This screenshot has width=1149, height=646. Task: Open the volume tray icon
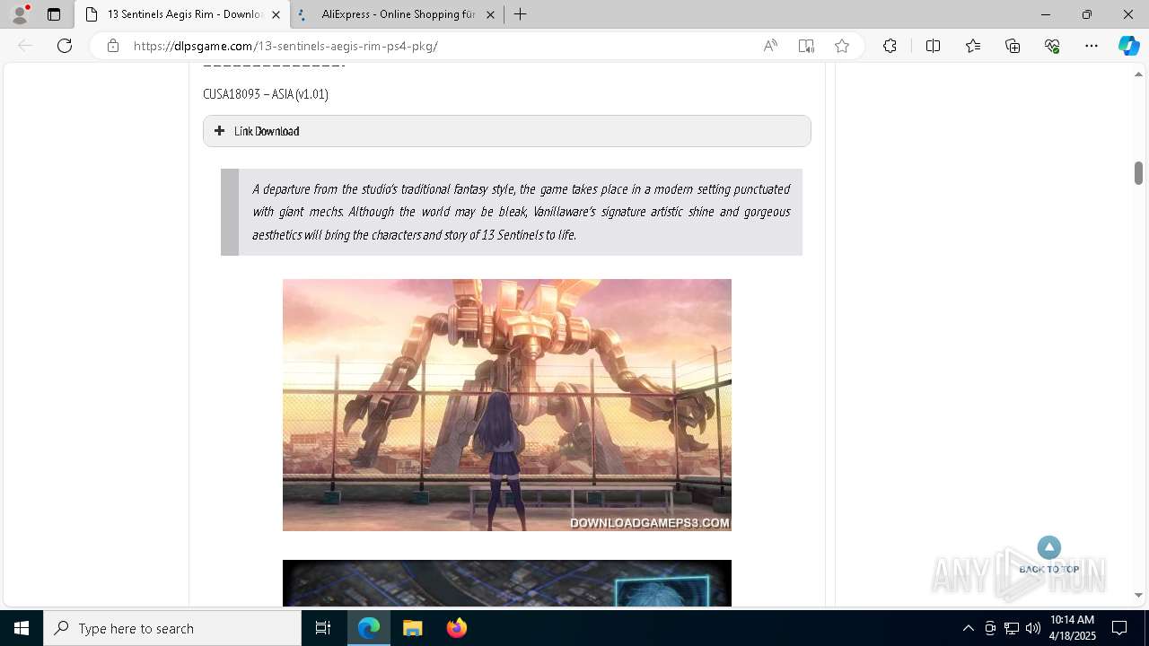tap(1032, 628)
